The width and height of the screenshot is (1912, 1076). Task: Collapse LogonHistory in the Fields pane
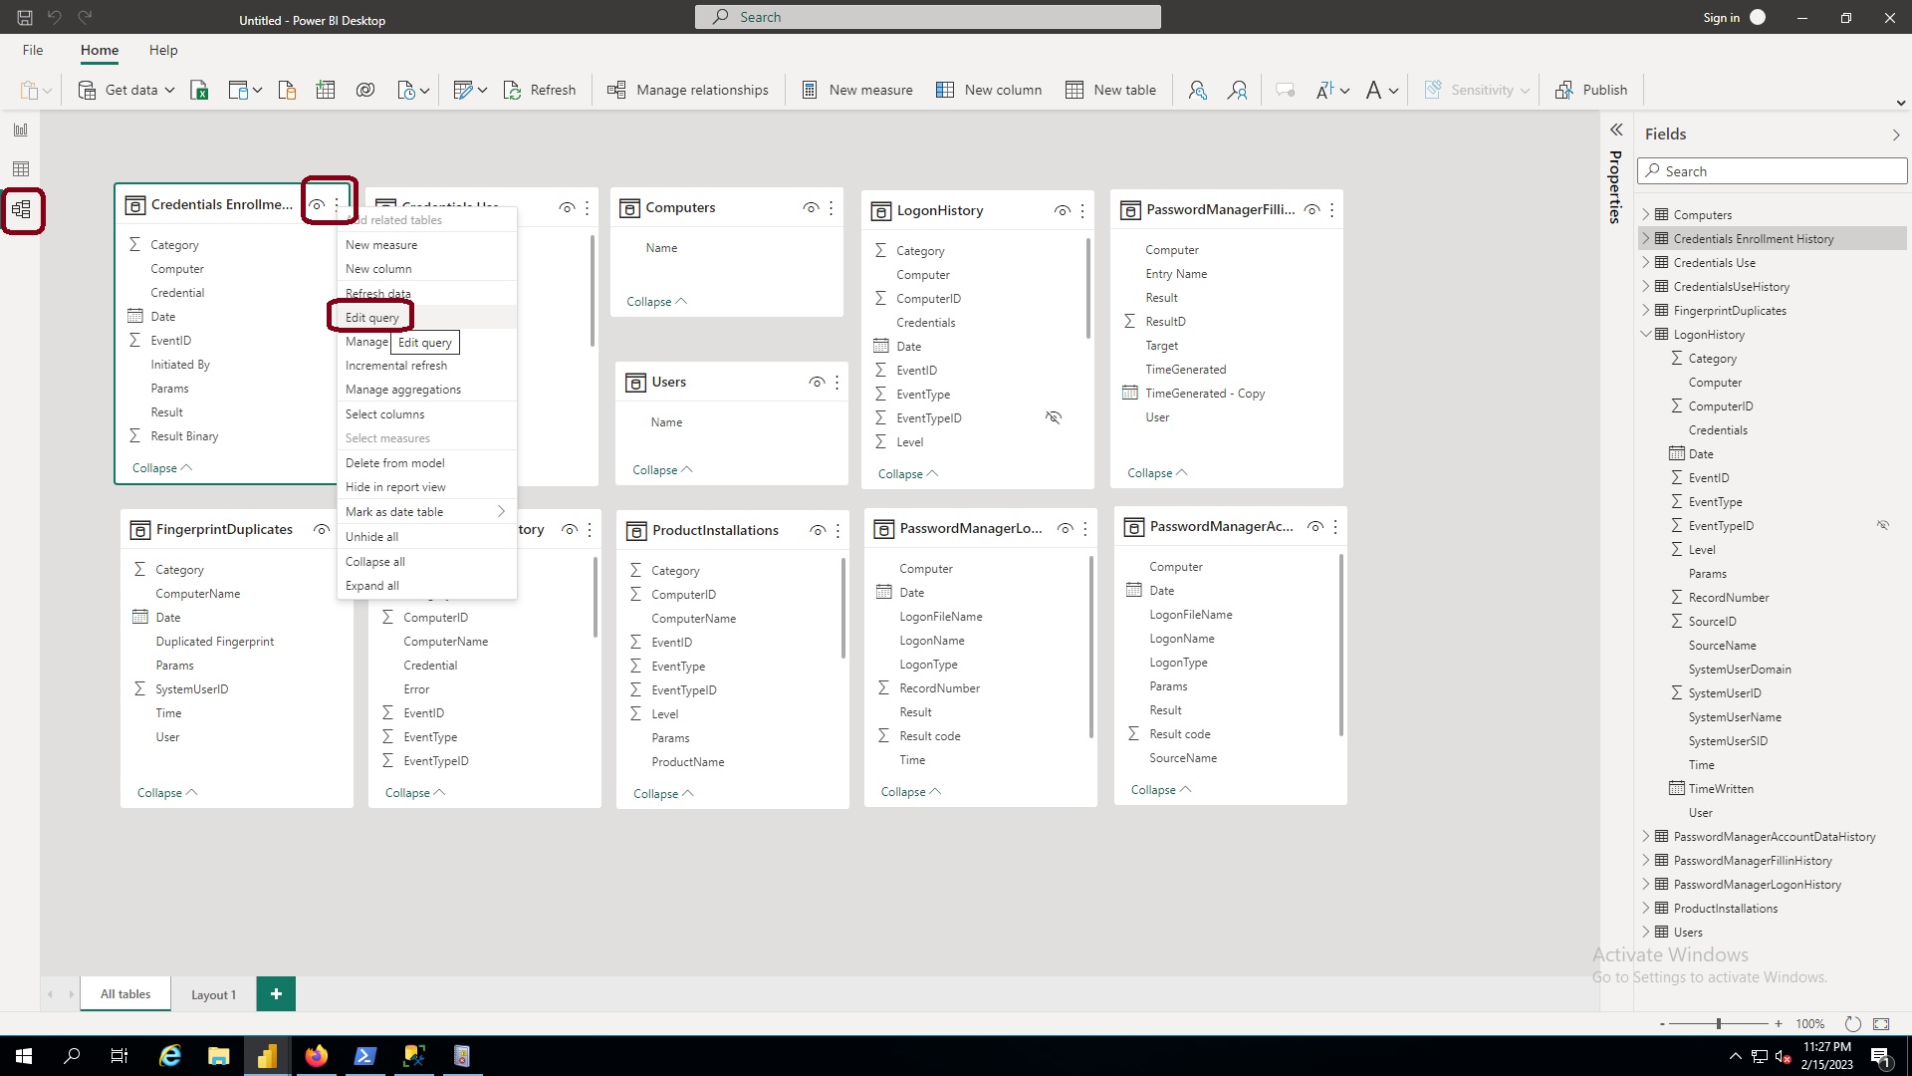[1645, 334]
